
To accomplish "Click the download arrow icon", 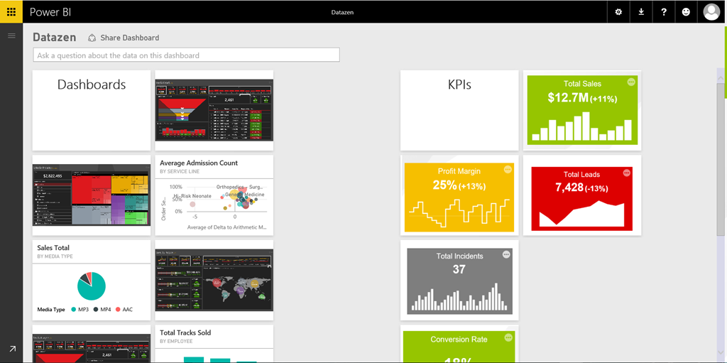I will pyautogui.click(x=641, y=12).
